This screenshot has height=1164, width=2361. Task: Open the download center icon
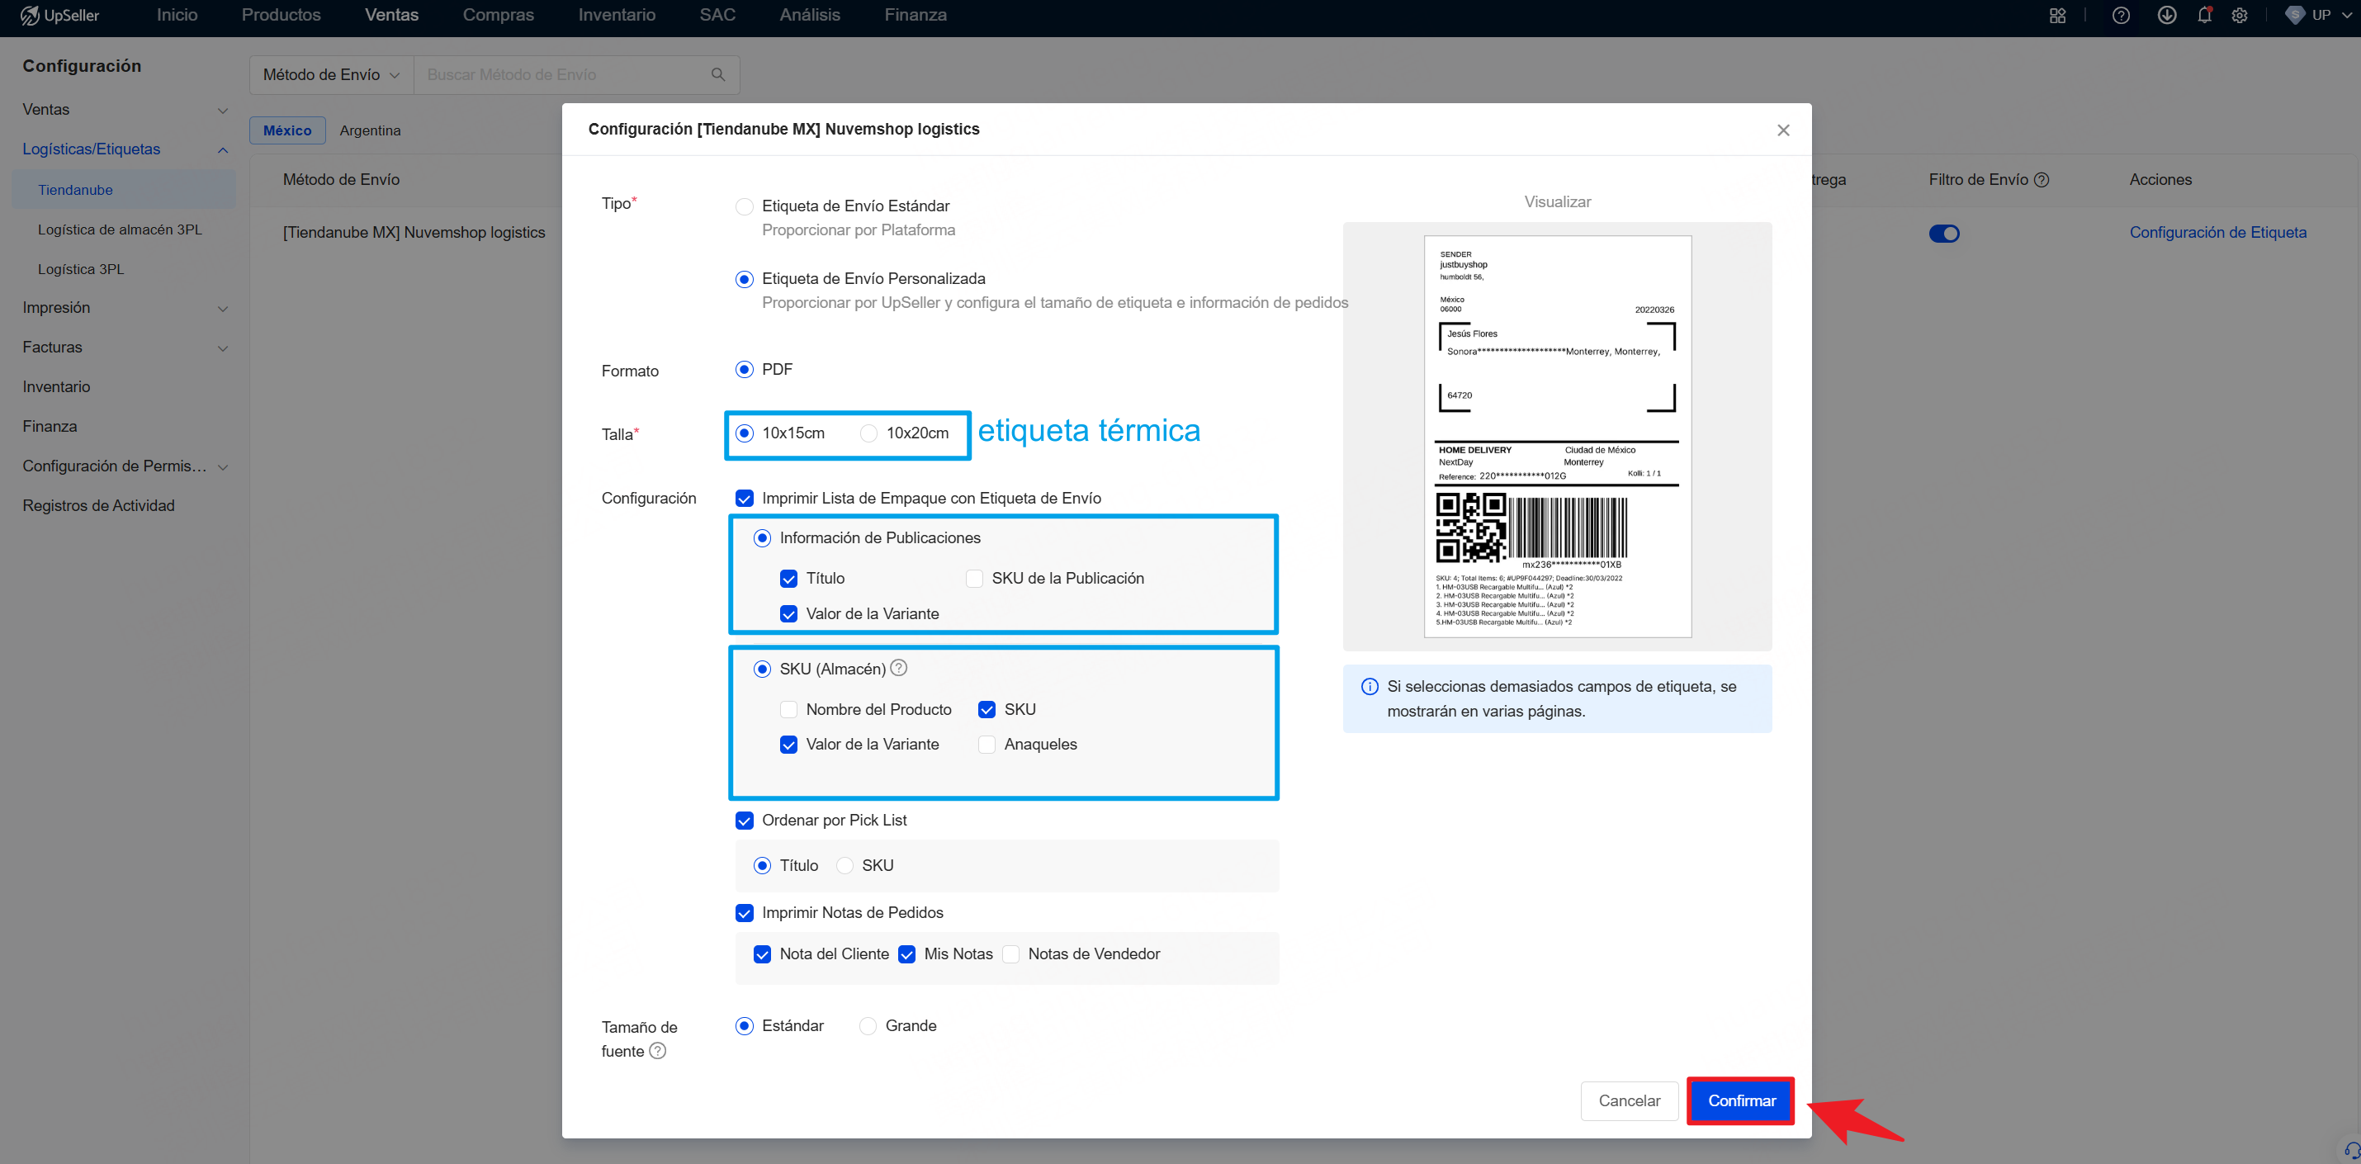(2167, 16)
